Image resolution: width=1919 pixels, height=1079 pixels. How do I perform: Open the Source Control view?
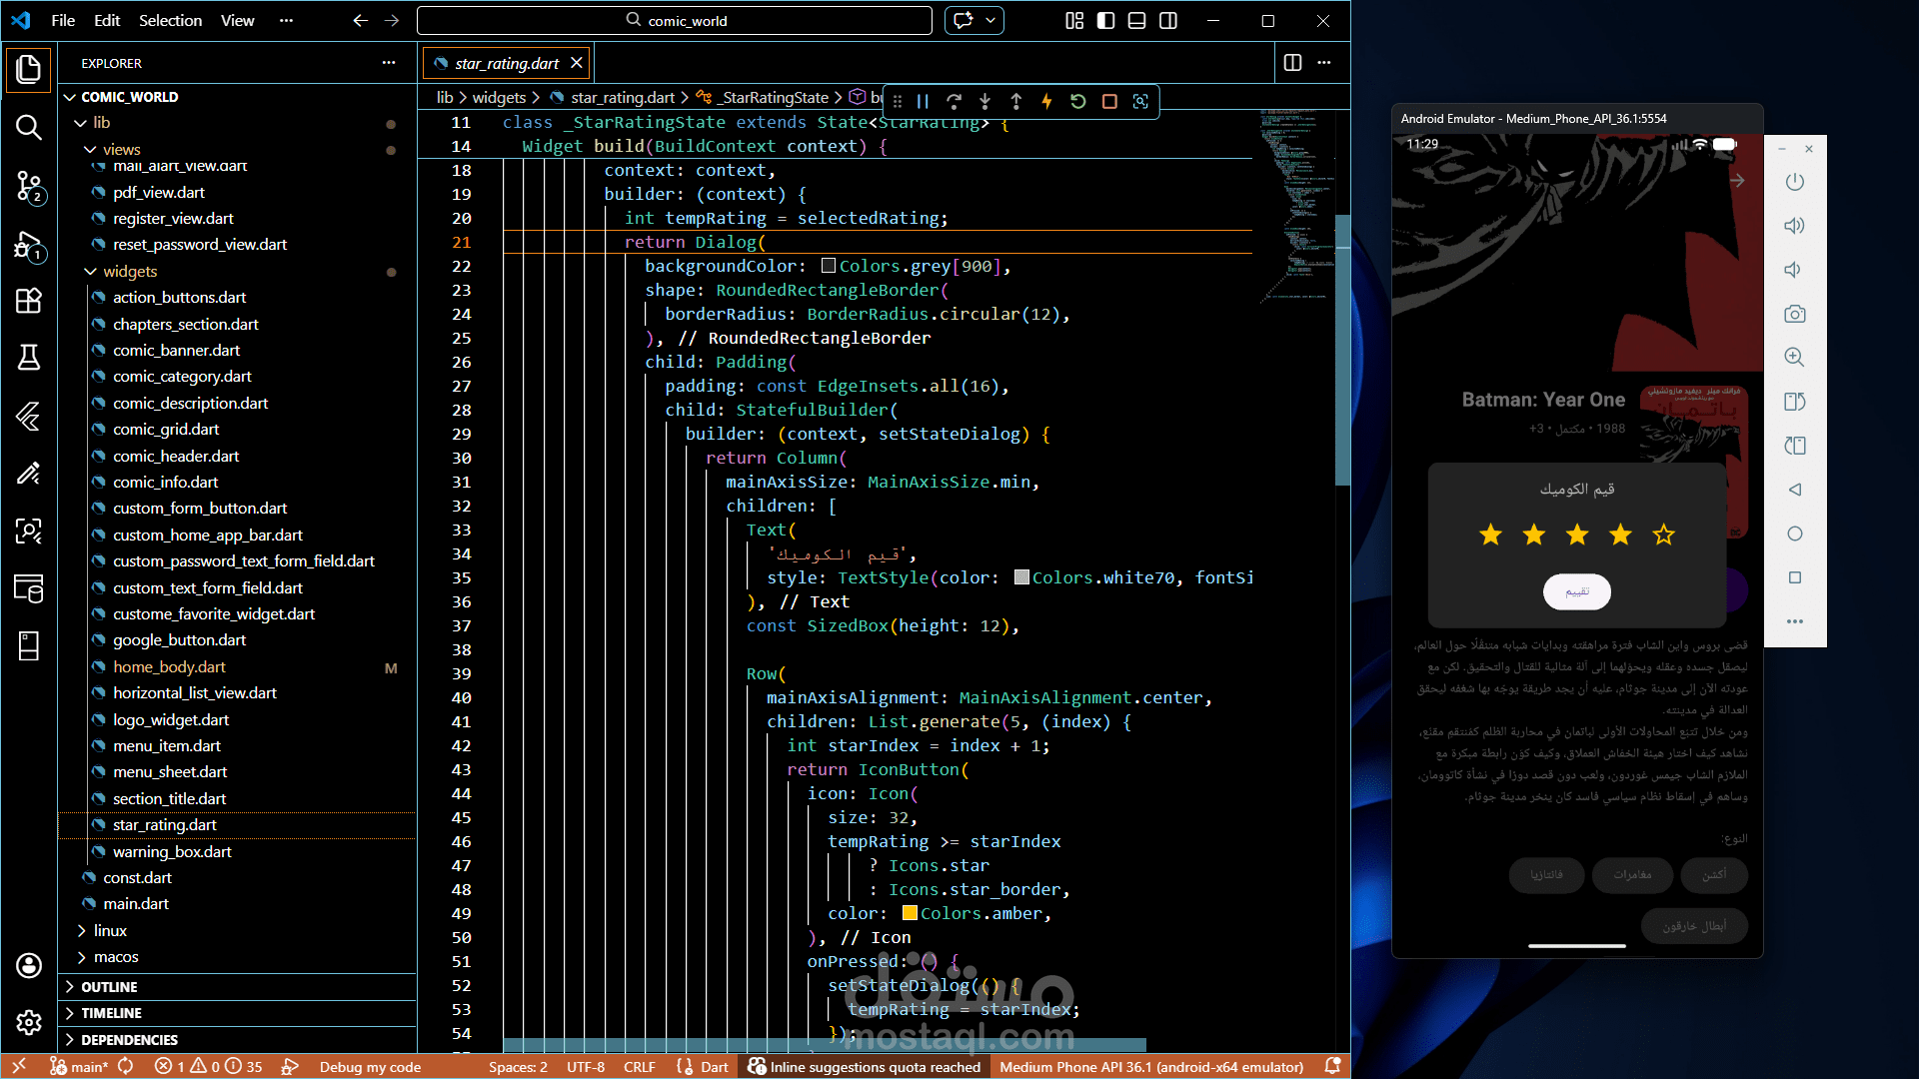[x=29, y=186]
